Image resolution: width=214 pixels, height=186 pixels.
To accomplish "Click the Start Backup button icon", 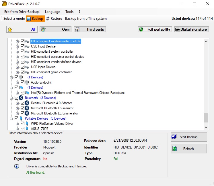I will tap(174, 137).
